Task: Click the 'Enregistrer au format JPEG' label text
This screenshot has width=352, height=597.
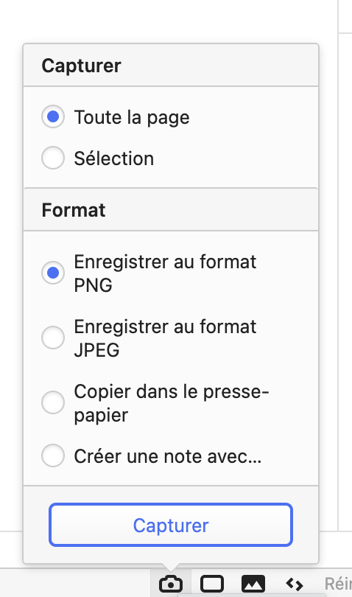Action: pos(165,338)
